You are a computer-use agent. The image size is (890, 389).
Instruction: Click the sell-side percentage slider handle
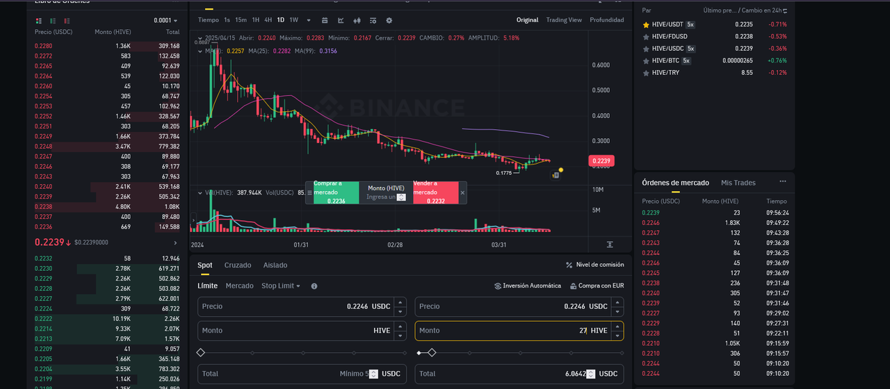pyautogui.click(x=431, y=353)
